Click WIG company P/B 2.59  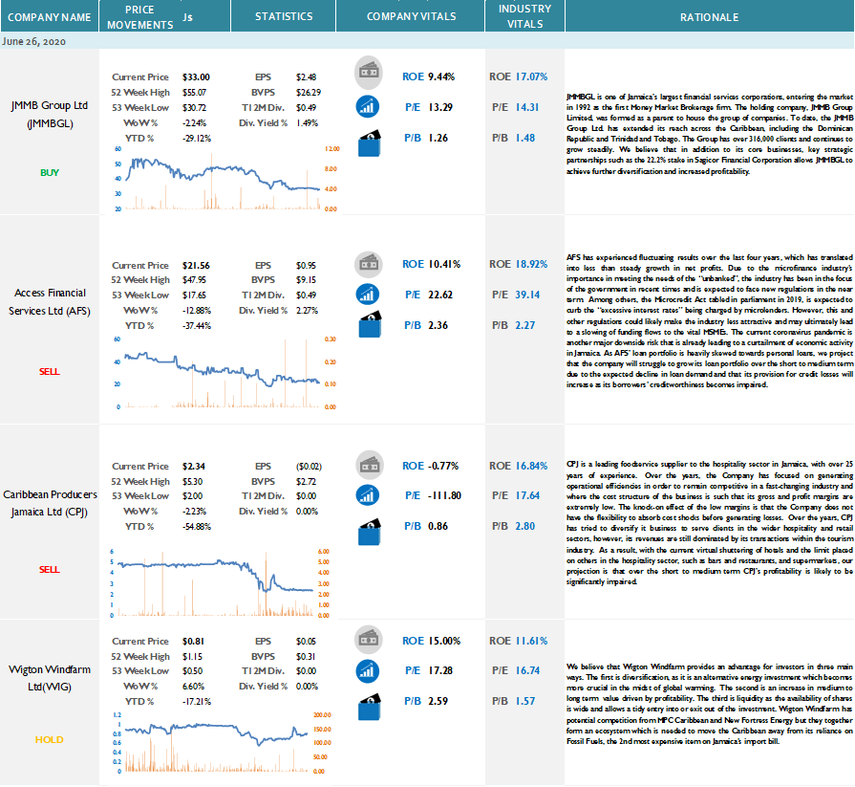click(x=438, y=701)
